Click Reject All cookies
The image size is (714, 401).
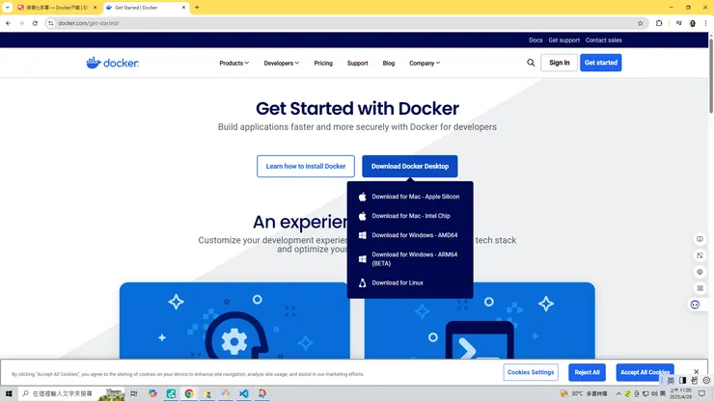pos(587,372)
